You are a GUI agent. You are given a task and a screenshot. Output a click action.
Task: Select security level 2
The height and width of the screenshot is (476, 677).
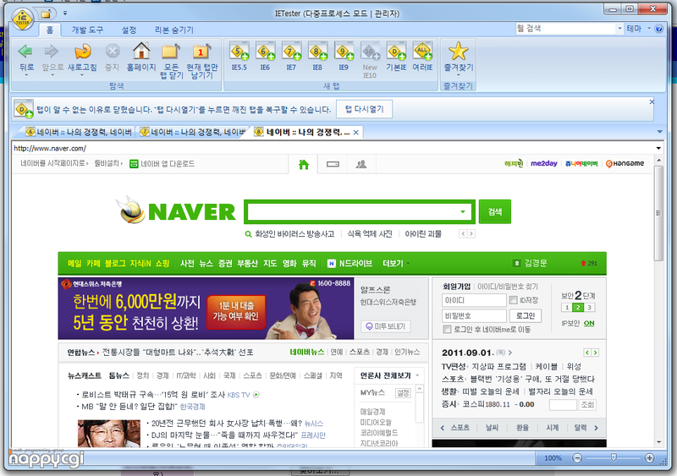(577, 308)
